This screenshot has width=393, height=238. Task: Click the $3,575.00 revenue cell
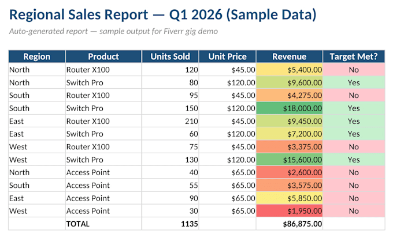(x=289, y=185)
